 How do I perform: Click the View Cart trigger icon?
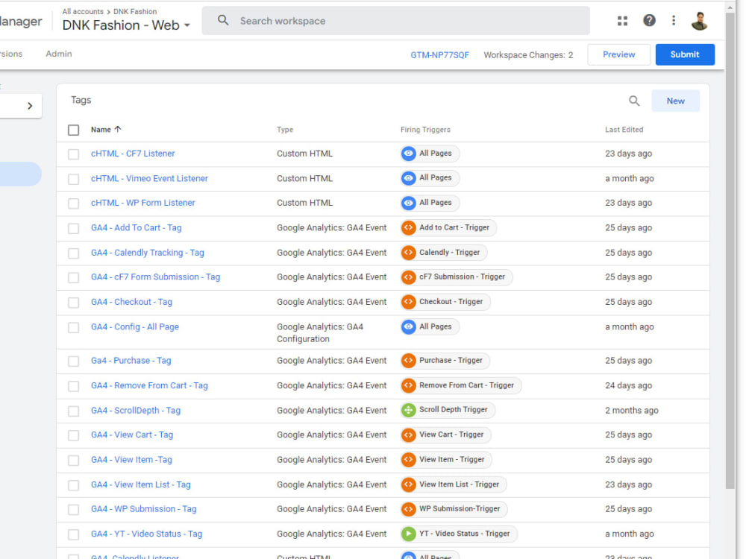408,435
